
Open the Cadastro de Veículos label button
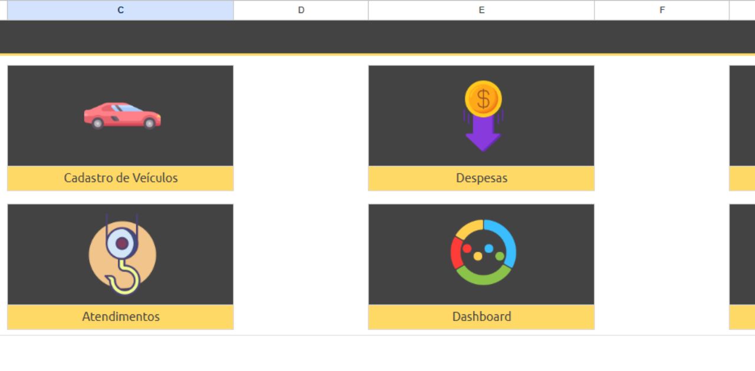pyautogui.click(x=120, y=178)
